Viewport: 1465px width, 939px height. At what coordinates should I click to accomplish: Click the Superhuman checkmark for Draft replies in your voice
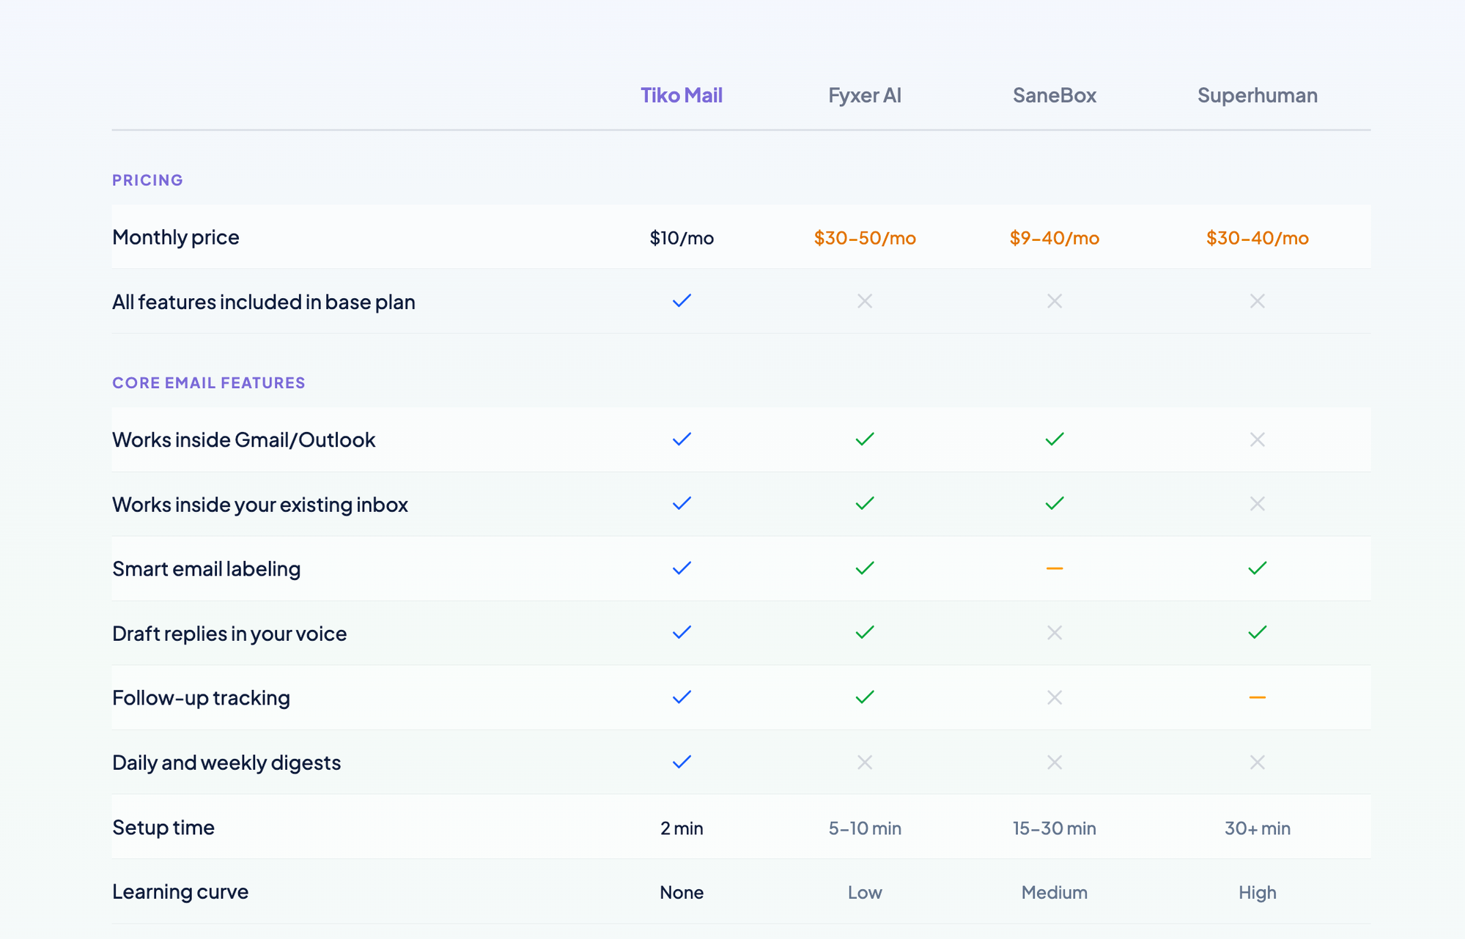(x=1257, y=633)
